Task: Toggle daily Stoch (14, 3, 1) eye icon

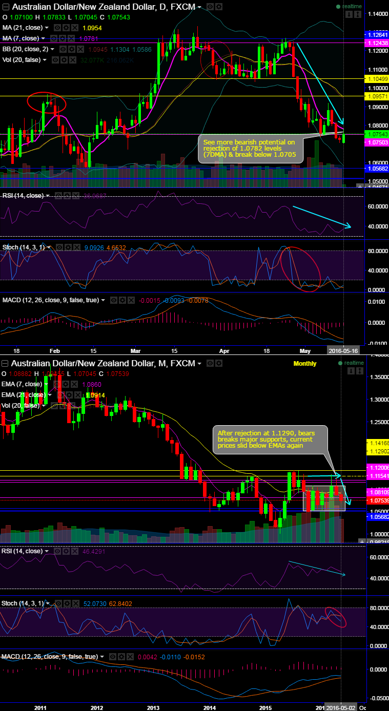Action: coord(59,247)
